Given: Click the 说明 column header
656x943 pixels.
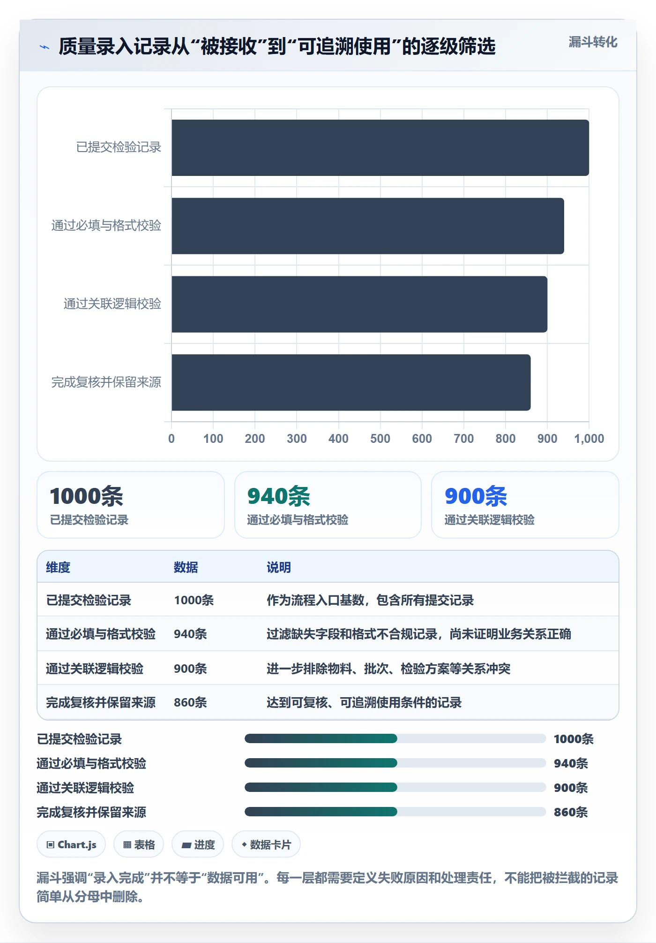Looking at the screenshot, I should 279,567.
